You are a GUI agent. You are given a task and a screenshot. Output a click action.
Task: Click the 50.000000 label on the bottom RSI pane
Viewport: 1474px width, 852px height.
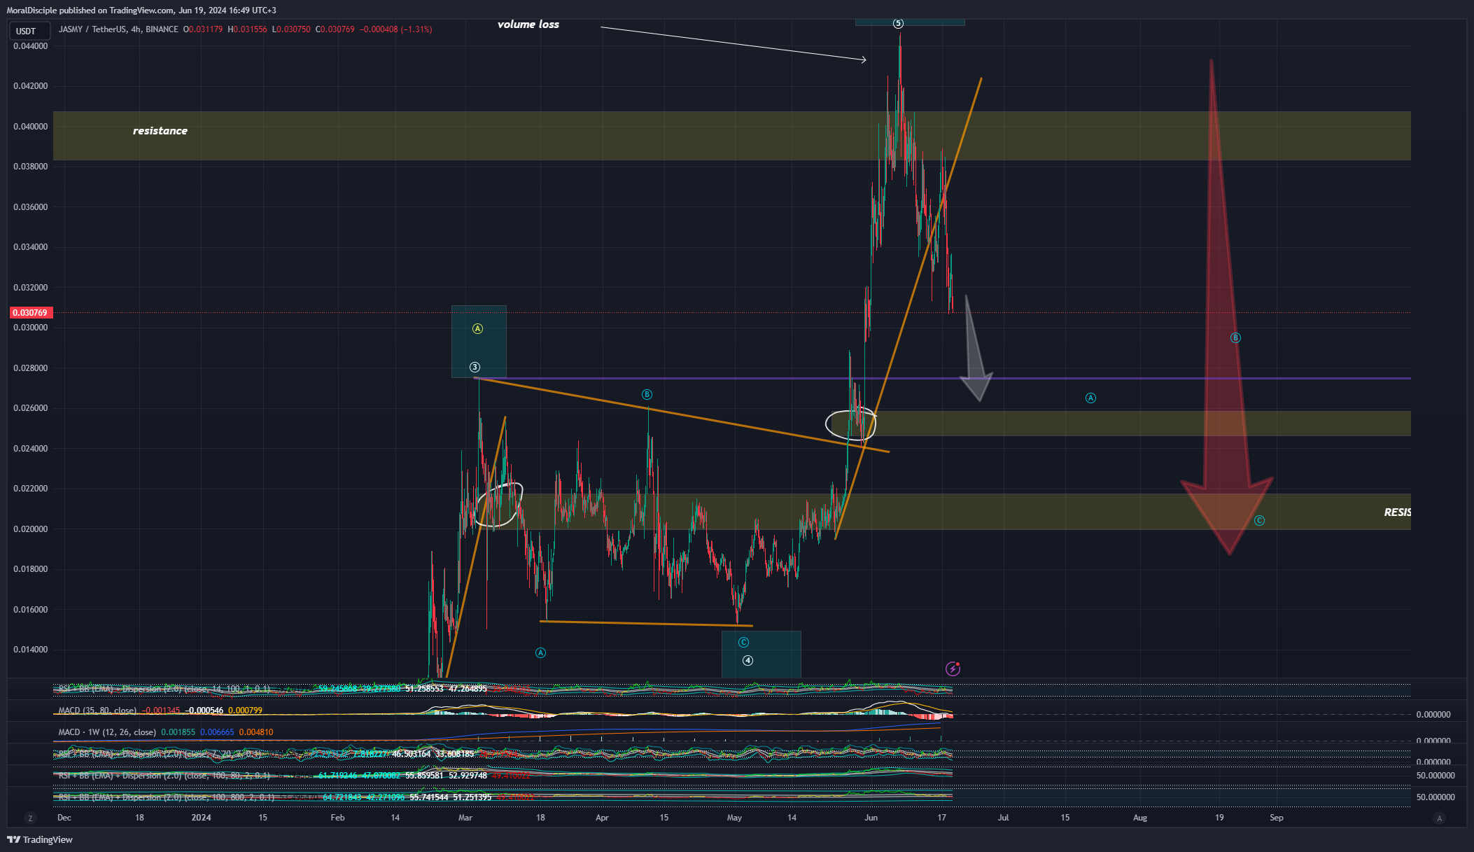pos(1436,797)
